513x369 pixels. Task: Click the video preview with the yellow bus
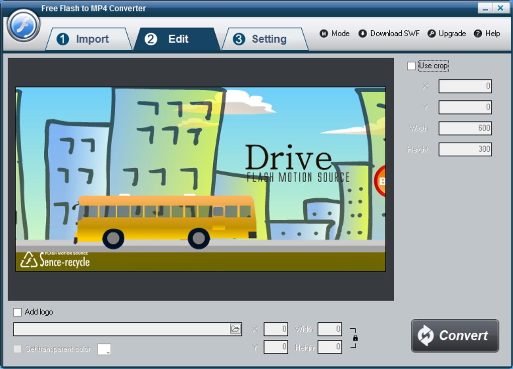(201, 179)
